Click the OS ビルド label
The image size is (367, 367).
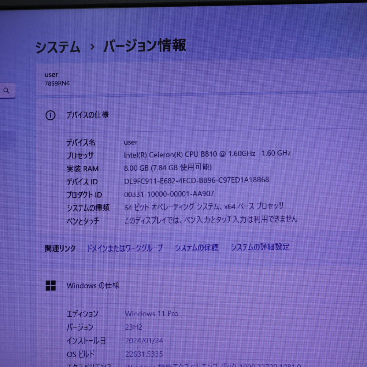pos(81,354)
